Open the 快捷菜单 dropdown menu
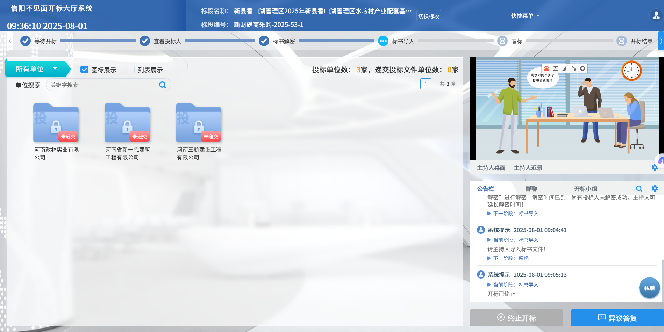 click(525, 16)
